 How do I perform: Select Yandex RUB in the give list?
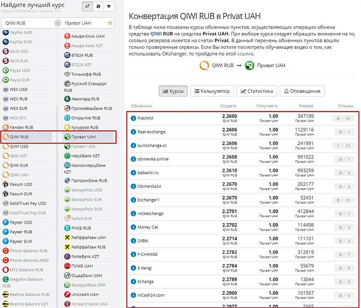[18, 127]
